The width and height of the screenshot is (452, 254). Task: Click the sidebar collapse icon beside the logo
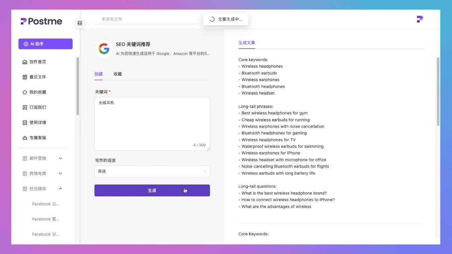tap(80, 23)
